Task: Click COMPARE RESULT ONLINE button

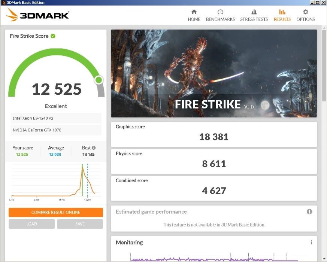Action: [x=56, y=212]
